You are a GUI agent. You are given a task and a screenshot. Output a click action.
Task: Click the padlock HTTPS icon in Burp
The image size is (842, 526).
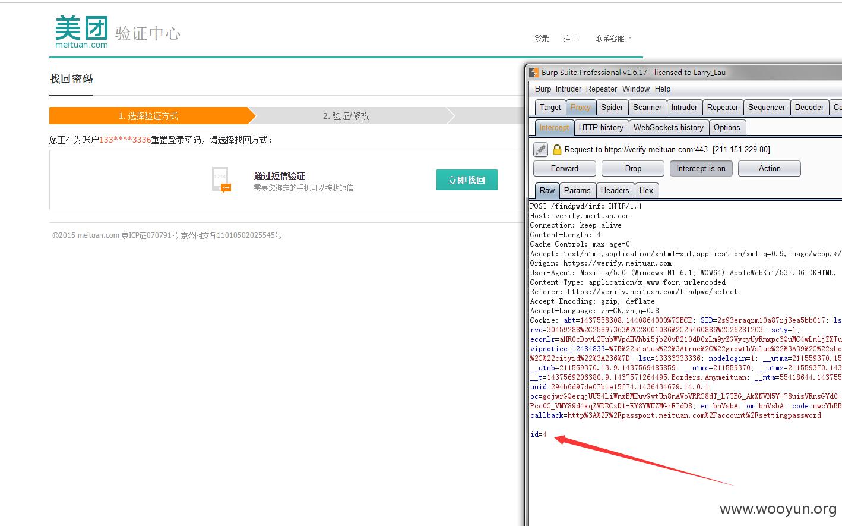click(x=557, y=149)
